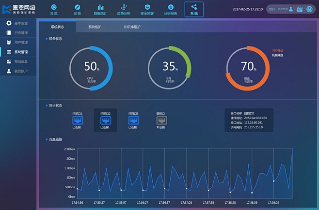Image resolution: width=319 pixels, height=210 pixels.
Task: Click the chart data point at 17:35:27
Action: click(x=99, y=190)
